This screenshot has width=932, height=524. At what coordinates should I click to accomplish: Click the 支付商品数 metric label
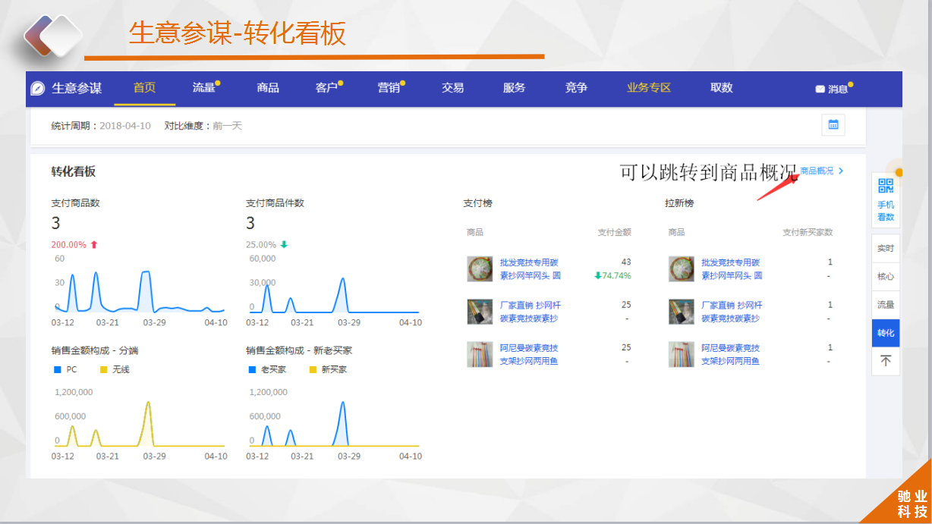pos(76,203)
